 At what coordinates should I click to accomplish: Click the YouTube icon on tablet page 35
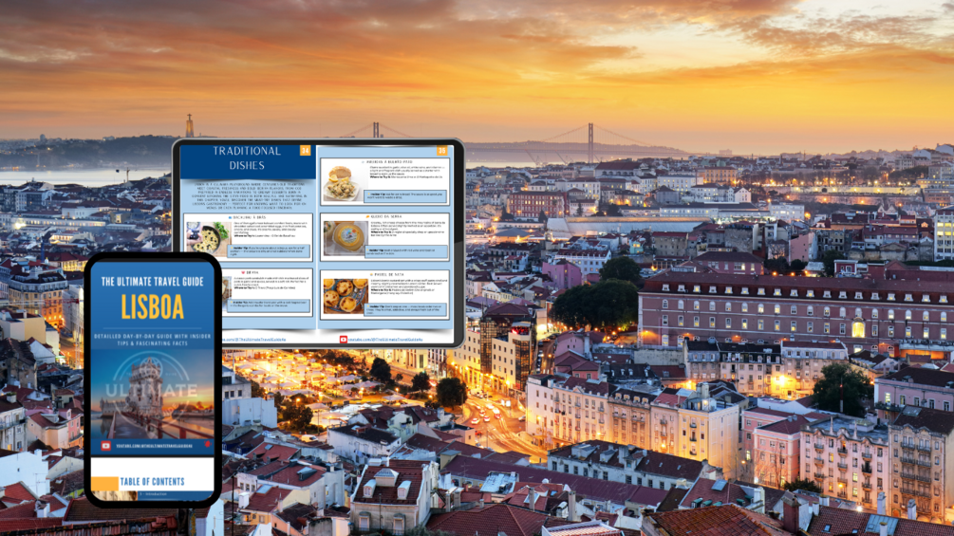tap(343, 340)
